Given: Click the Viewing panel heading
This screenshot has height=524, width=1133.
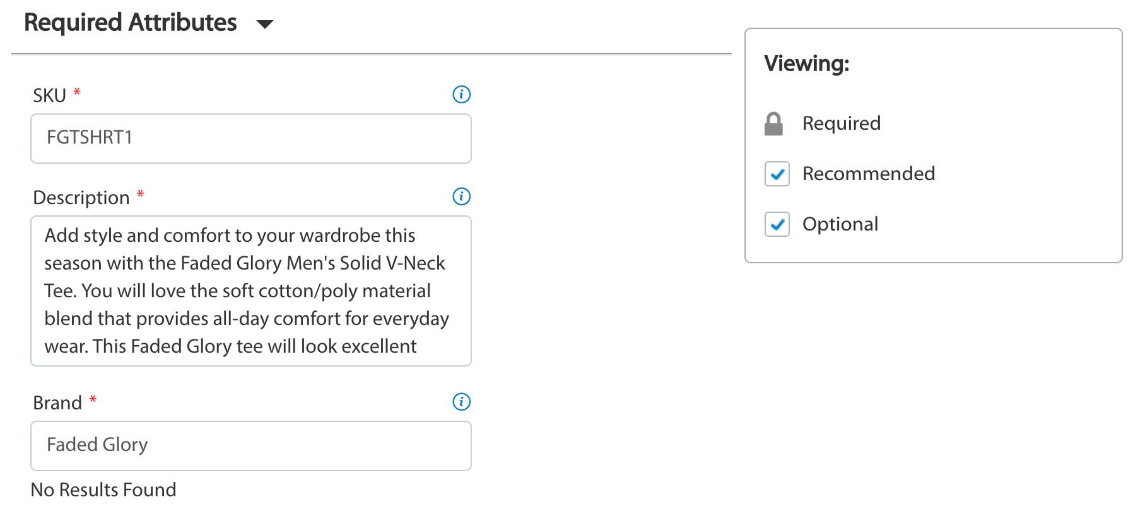Looking at the screenshot, I should coord(807,64).
